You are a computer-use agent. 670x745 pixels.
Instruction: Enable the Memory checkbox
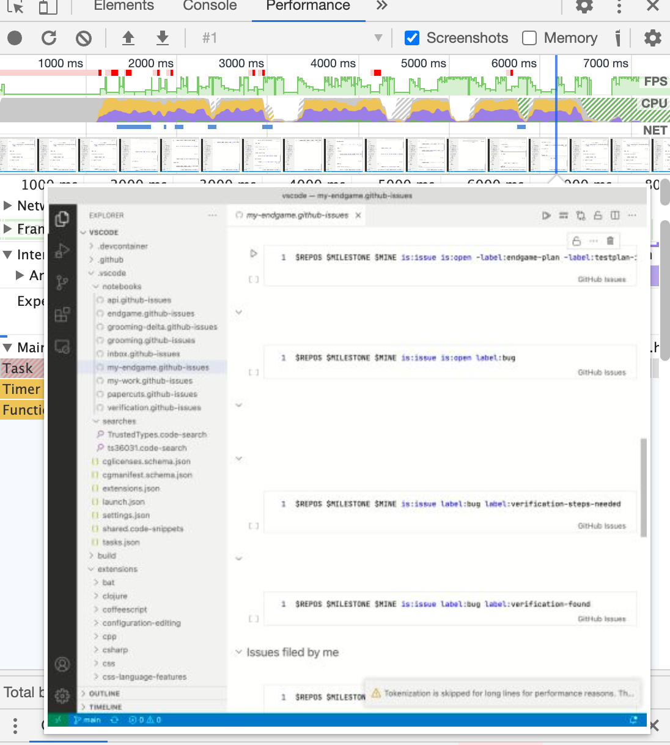[529, 37]
